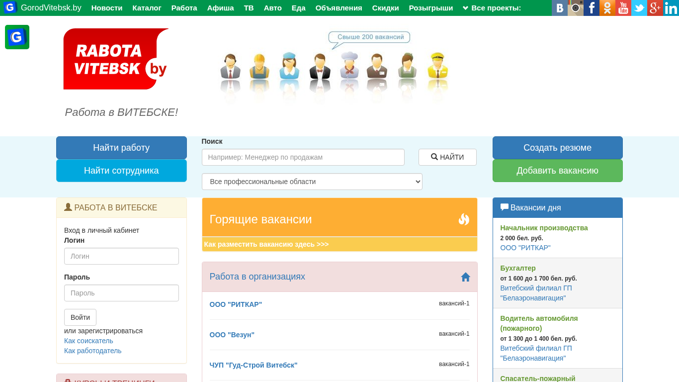Open the Афиша menu item
Viewport: 679px width, 382px height.
point(221,8)
